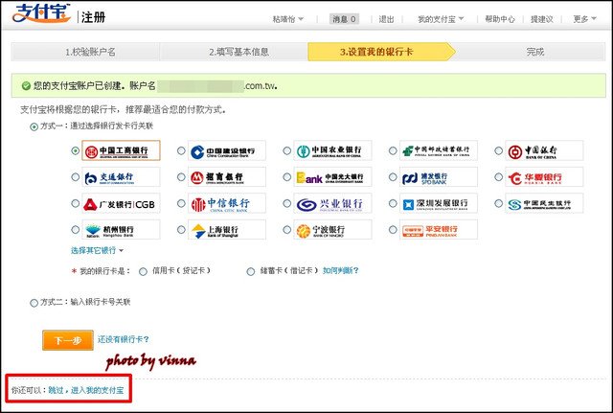Image resolution: width=613 pixels, height=413 pixels.
Task: Click 跳过,进入我的支付宝 link
Action: point(86,390)
